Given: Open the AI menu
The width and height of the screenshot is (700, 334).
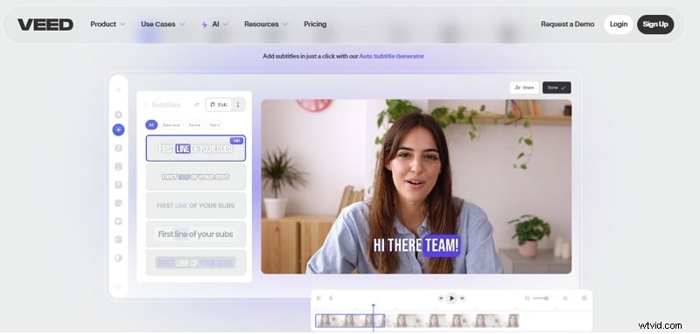Looking at the screenshot, I should (x=214, y=24).
